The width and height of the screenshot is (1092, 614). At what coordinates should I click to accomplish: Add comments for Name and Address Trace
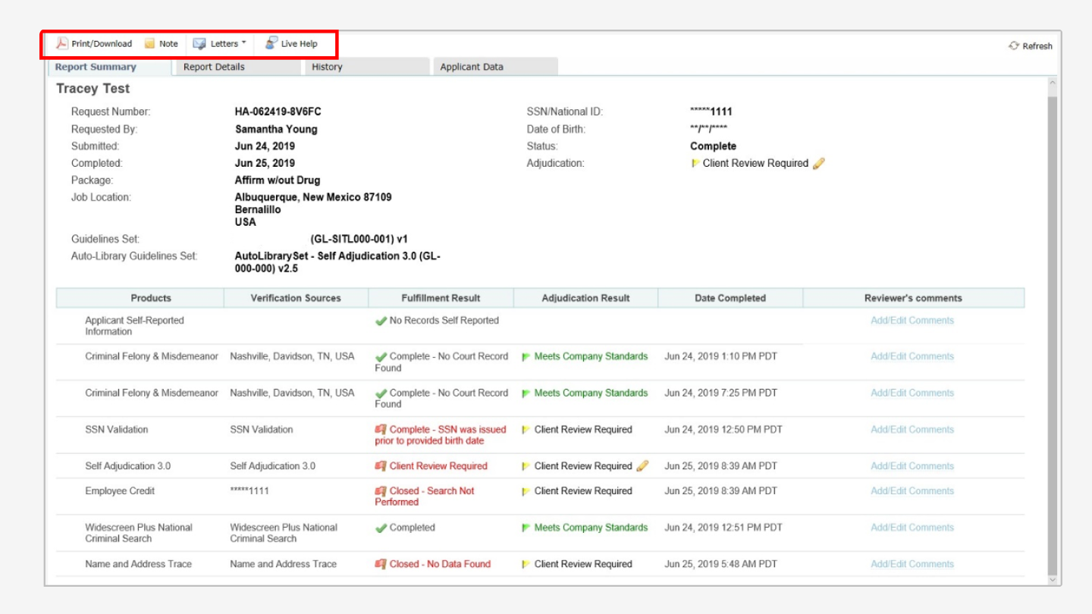[x=912, y=564]
